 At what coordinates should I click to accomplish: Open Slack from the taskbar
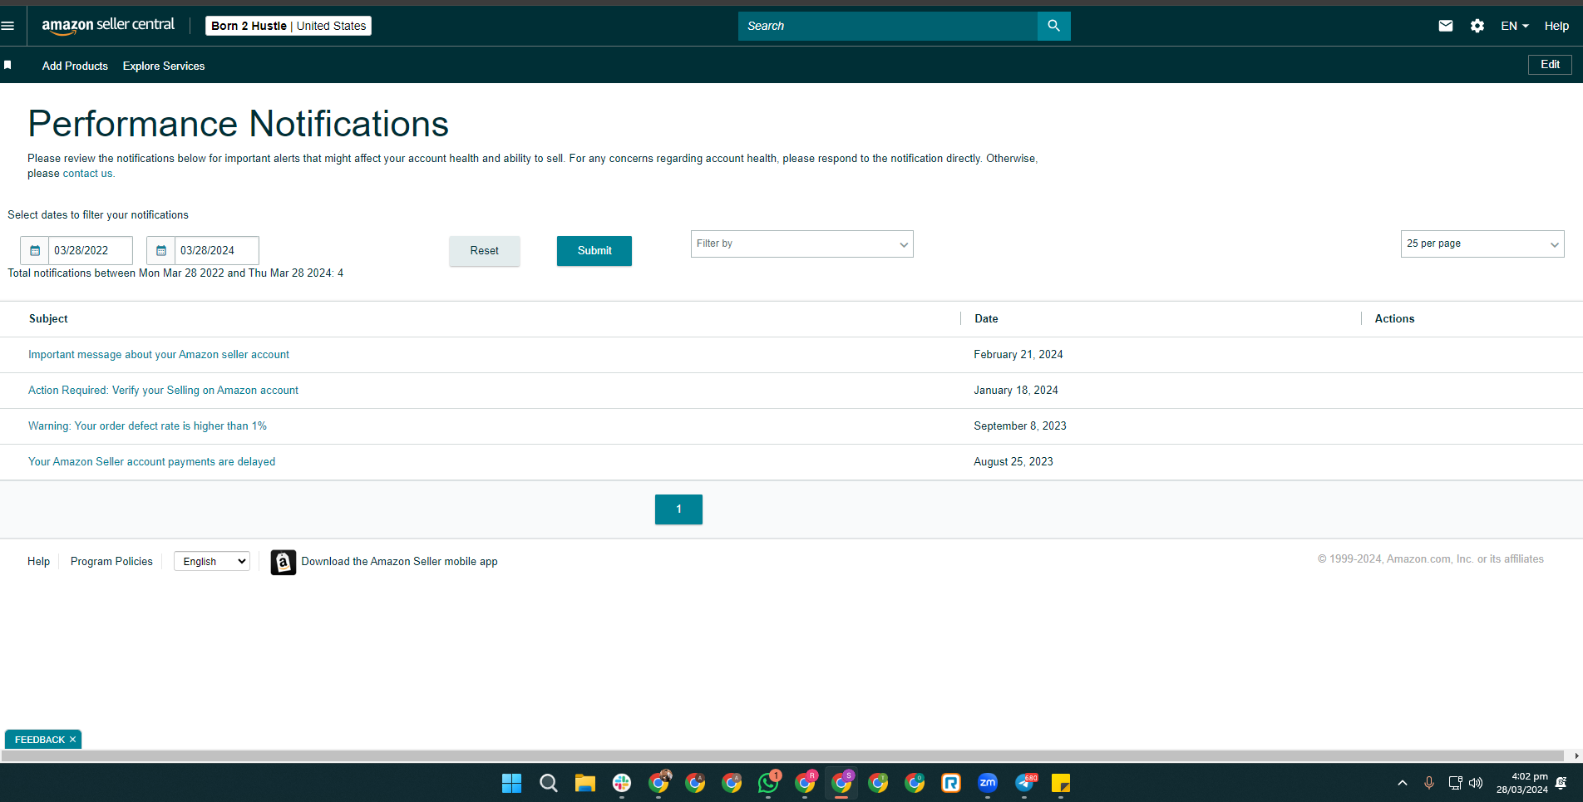(622, 783)
